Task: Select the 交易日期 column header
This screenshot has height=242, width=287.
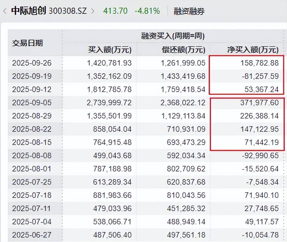Action: click(x=28, y=43)
